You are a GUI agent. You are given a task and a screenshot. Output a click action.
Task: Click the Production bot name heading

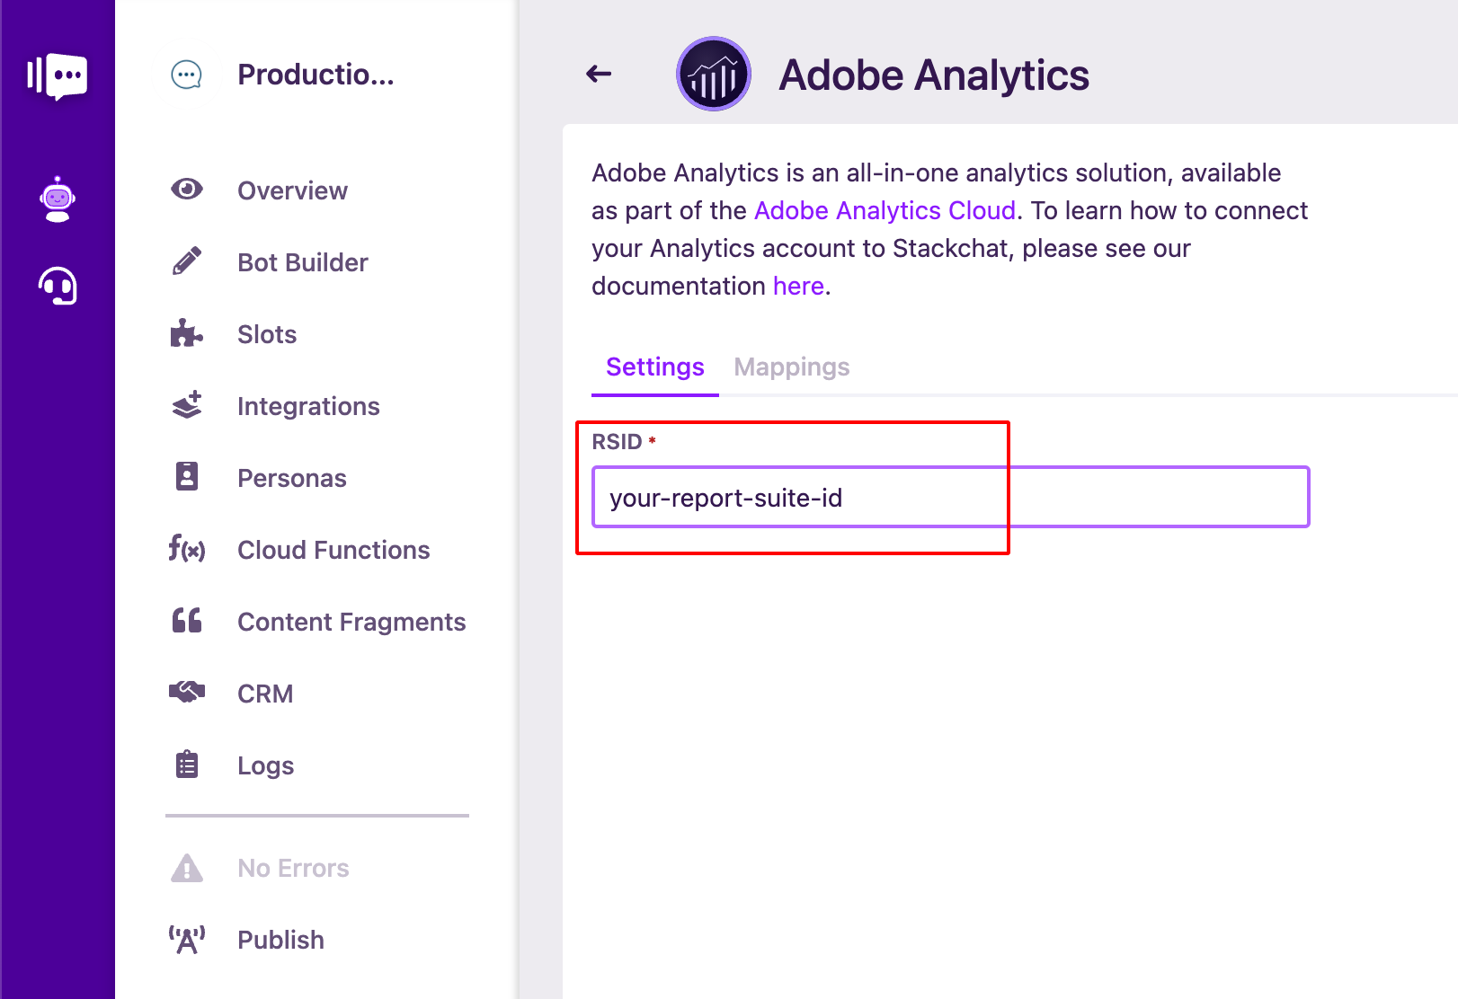(316, 75)
